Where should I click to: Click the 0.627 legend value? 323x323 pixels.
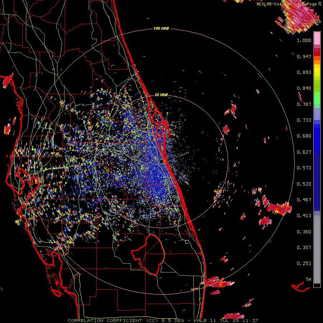304,152
